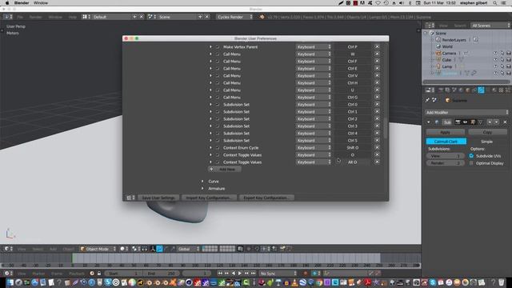The width and height of the screenshot is (512, 288).
Task: Remove the Ctrl P Make Vertex Parent shortcut
Action: [x=377, y=46]
